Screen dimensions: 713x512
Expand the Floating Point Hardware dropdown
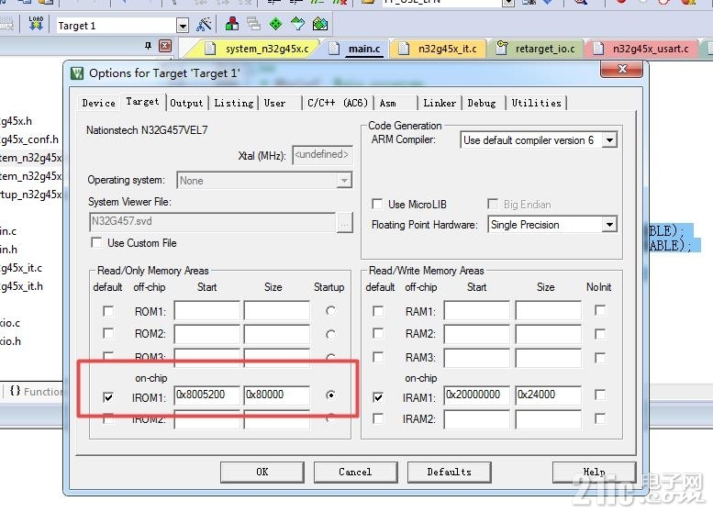coord(609,225)
